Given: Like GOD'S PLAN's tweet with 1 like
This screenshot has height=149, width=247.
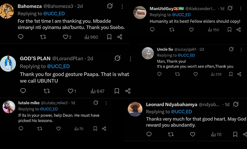Looking at the screenshot, I should click(x=71, y=91).
